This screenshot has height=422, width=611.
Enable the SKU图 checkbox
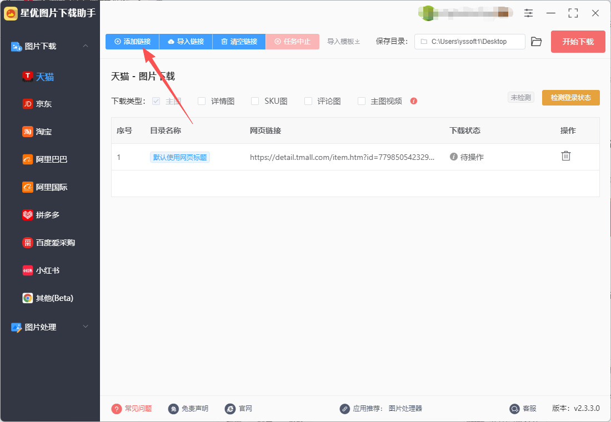tap(255, 101)
